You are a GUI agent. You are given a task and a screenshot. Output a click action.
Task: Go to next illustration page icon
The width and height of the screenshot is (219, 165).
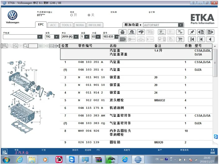210,32
